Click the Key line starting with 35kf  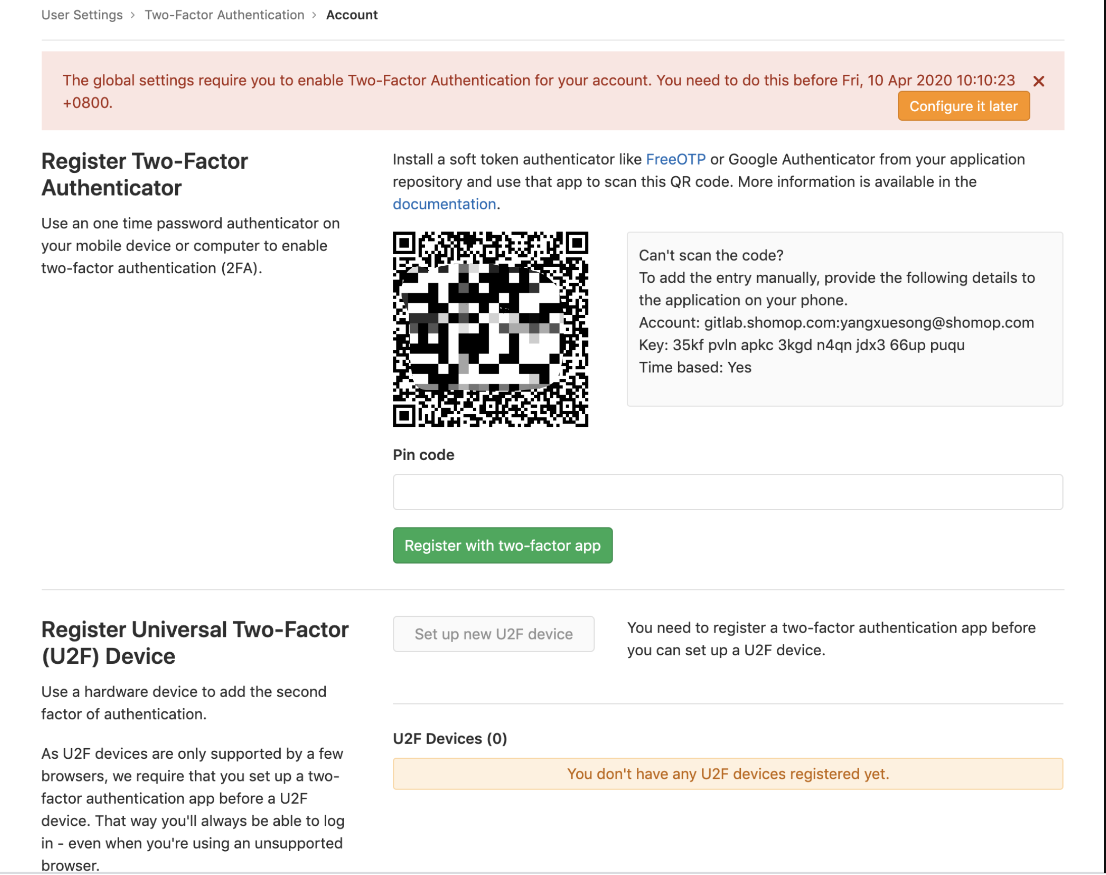tap(801, 345)
